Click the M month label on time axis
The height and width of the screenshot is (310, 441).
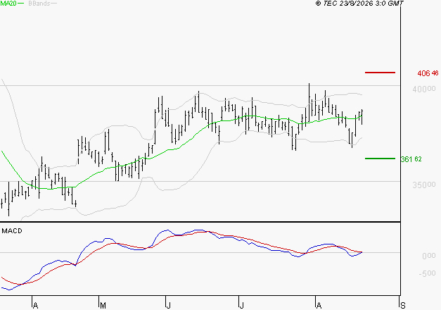(x=103, y=306)
